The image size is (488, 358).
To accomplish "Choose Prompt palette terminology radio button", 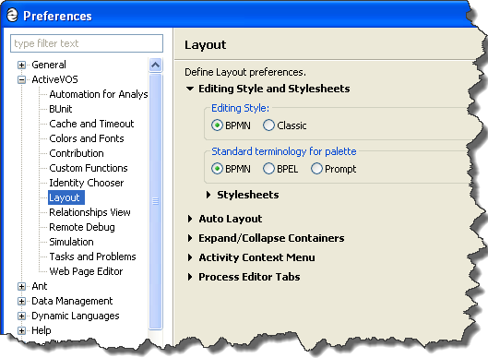I will click(x=316, y=169).
